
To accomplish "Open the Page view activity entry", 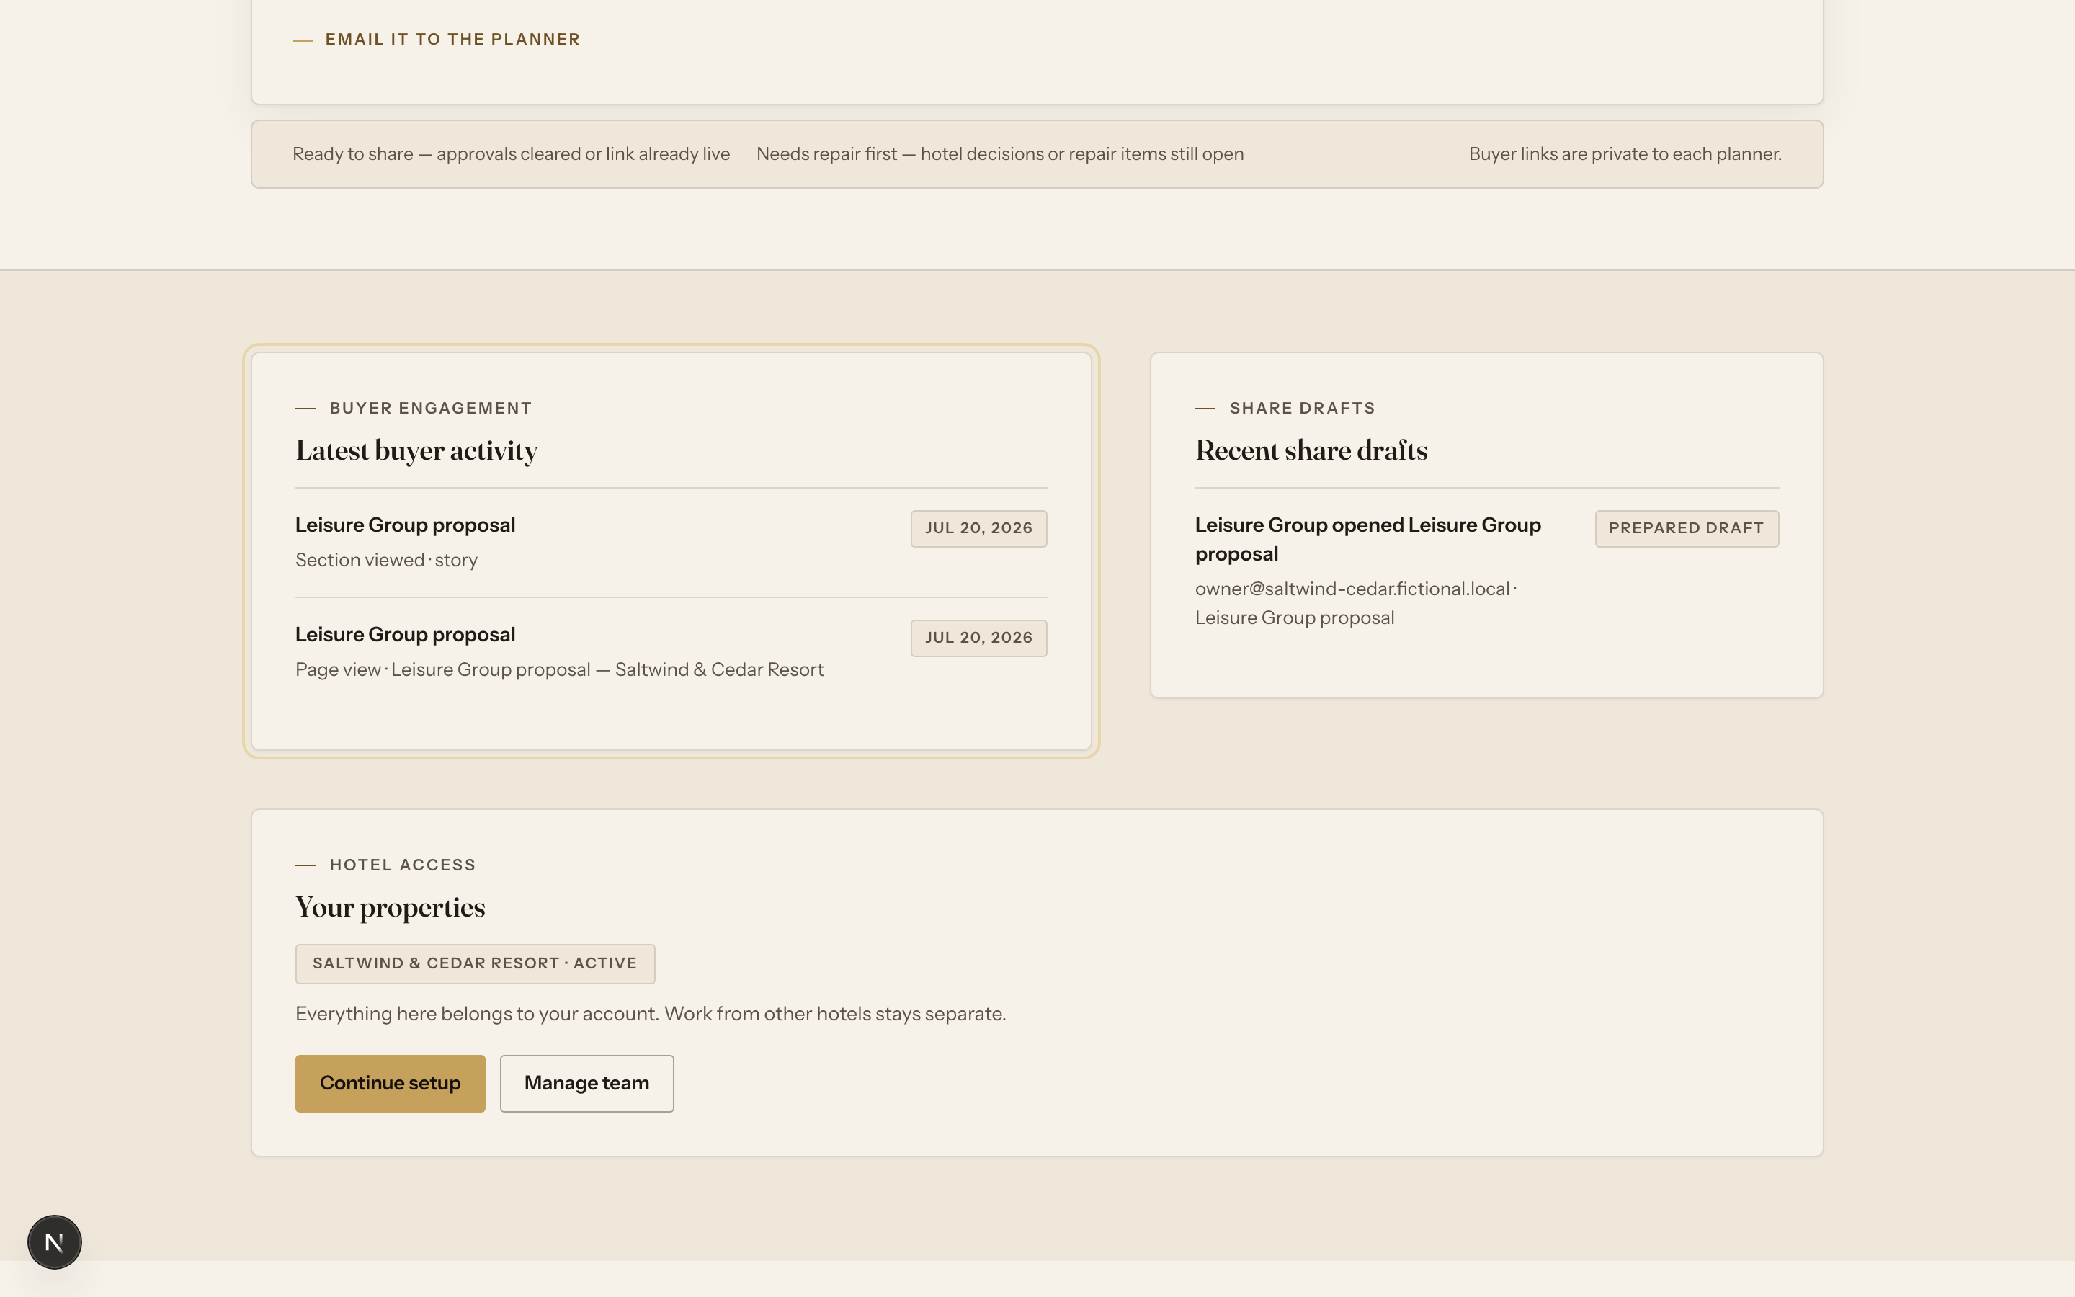I will point(671,652).
